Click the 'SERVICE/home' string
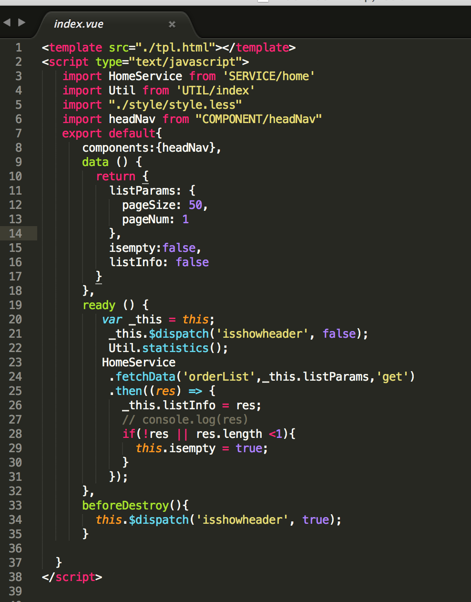Screen dimensions: 471x602 (x=269, y=76)
